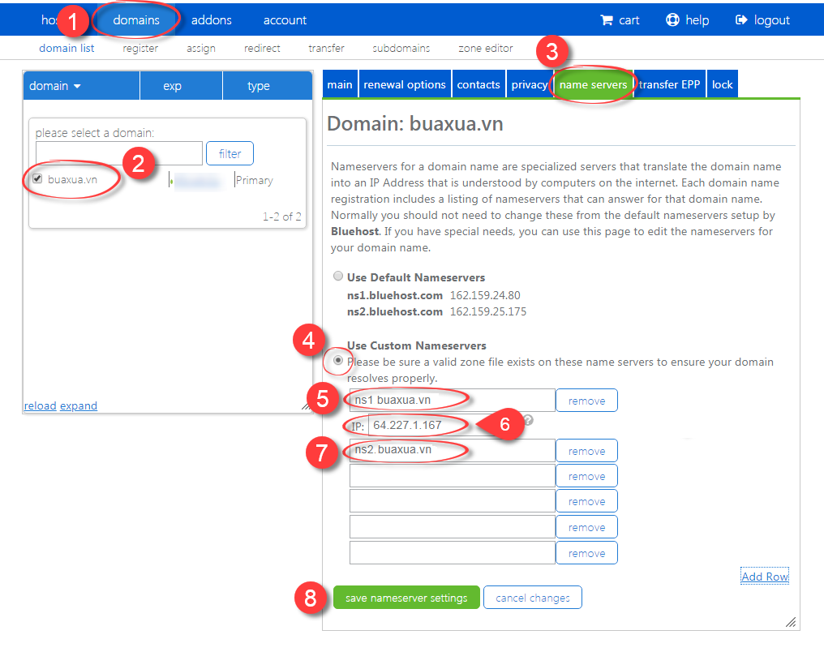Viewport: 824px width, 669px height.
Task: Switch to the lock tab
Action: pos(723,84)
